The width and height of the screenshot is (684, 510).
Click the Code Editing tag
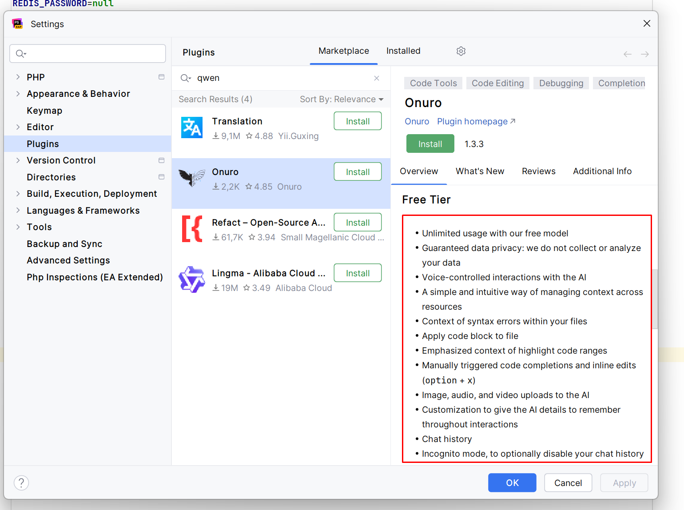498,84
